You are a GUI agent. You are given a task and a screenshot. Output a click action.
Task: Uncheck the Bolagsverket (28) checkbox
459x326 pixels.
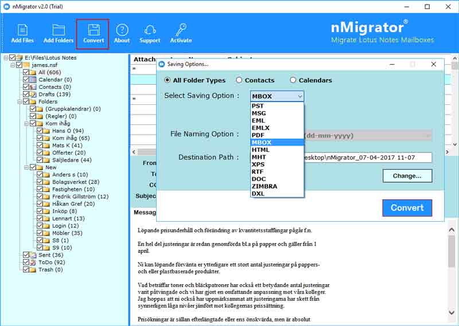[x=40, y=182]
